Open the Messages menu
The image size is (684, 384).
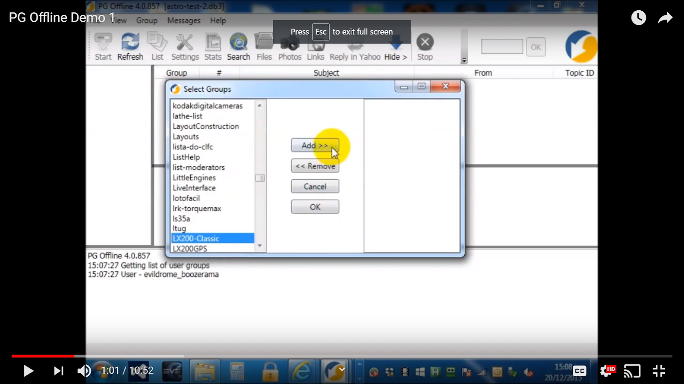coord(184,20)
